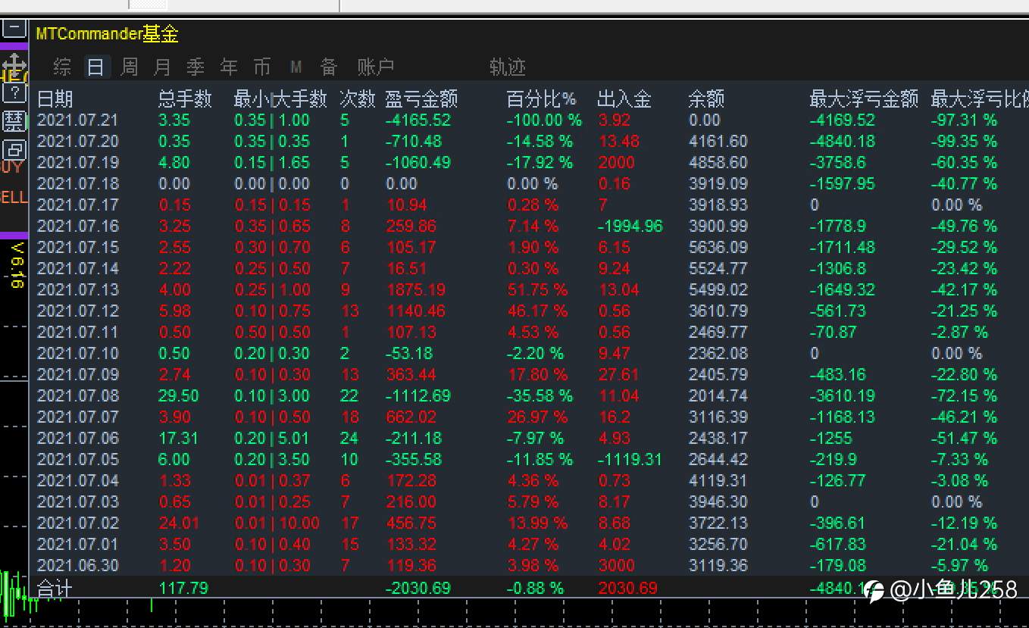The height and width of the screenshot is (628, 1029).
Task: Select the 2021.07.02 date row
Action: 78,523
